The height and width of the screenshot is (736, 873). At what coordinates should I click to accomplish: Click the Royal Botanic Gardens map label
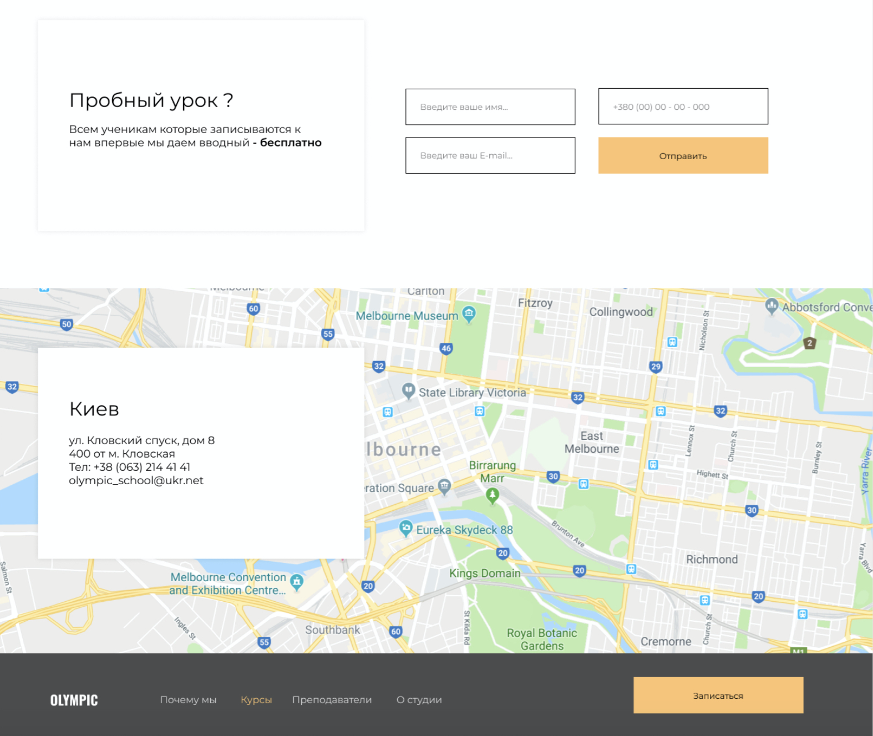tap(542, 639)
